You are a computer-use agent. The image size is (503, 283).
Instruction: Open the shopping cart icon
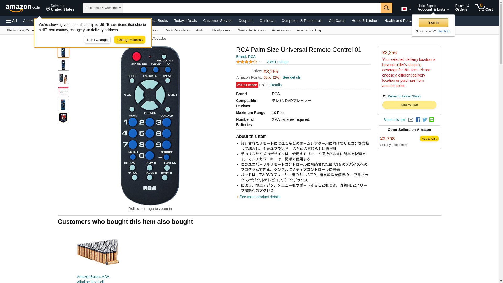coord(484,8)
